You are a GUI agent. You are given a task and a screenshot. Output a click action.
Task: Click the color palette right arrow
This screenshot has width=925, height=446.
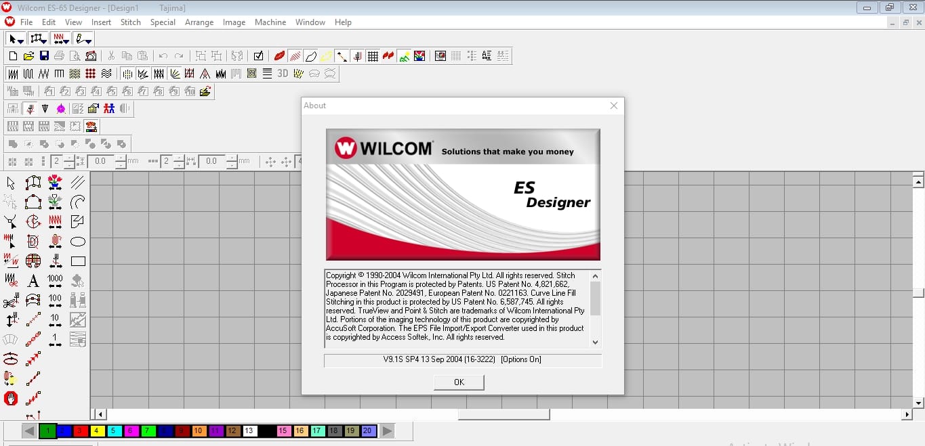(386, 431)
